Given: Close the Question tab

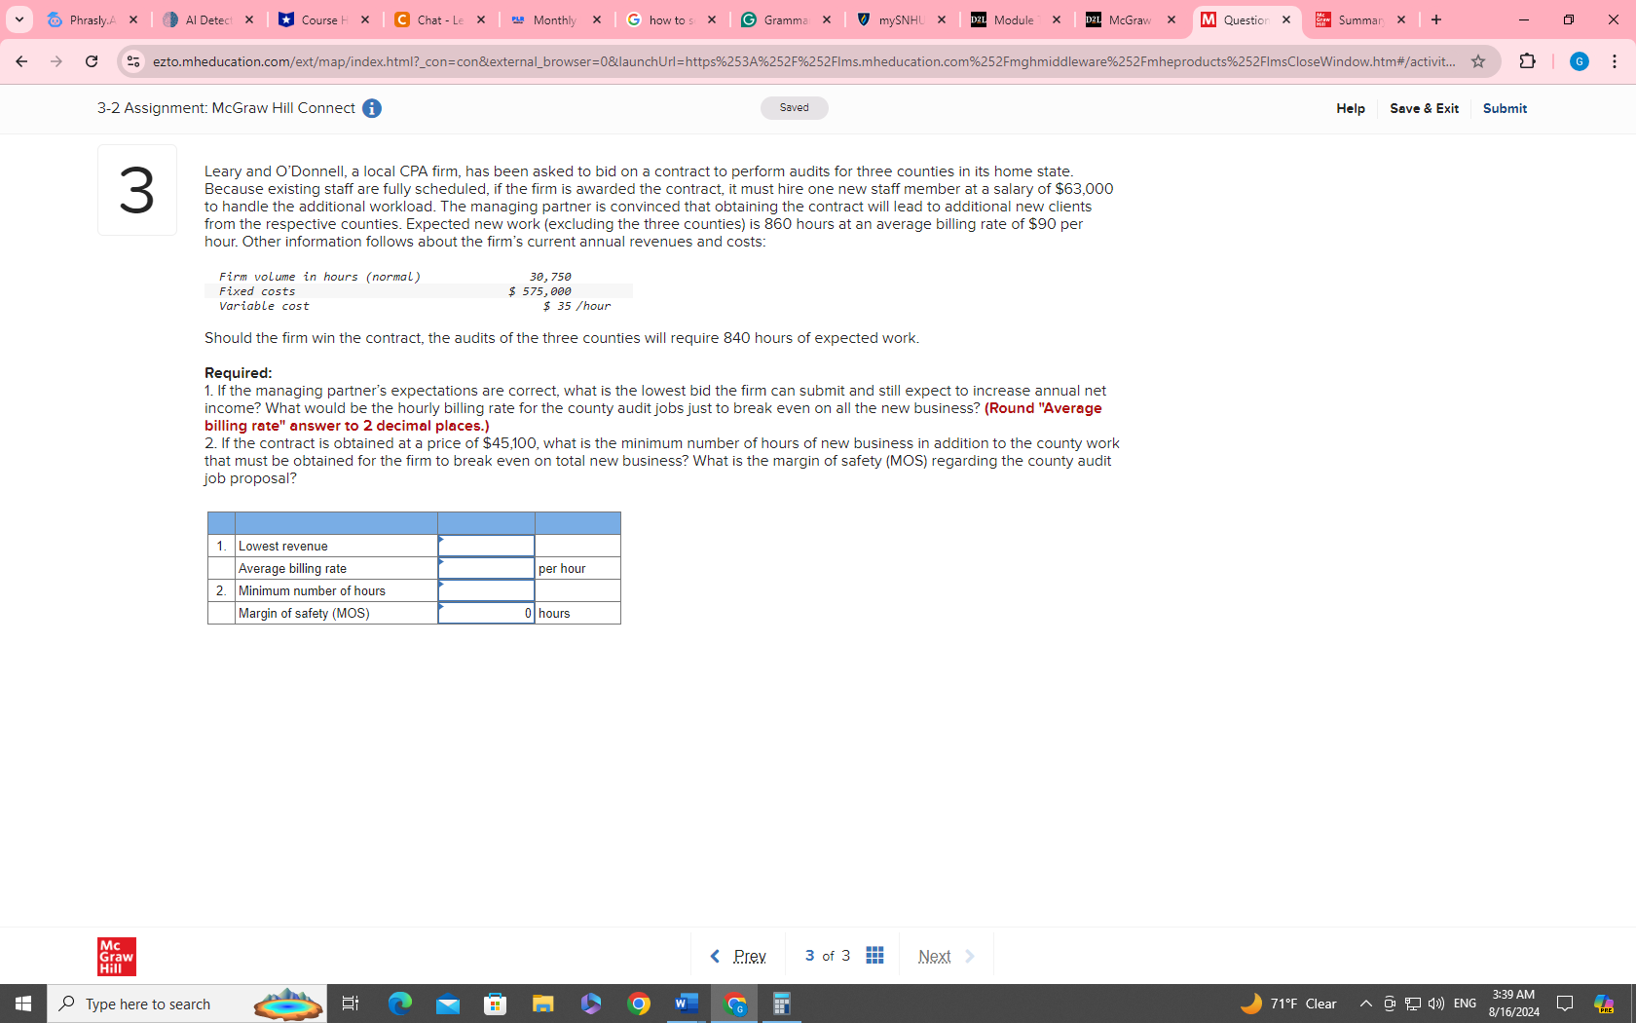Looking at the screenshot, I should tap(1286, 19).
